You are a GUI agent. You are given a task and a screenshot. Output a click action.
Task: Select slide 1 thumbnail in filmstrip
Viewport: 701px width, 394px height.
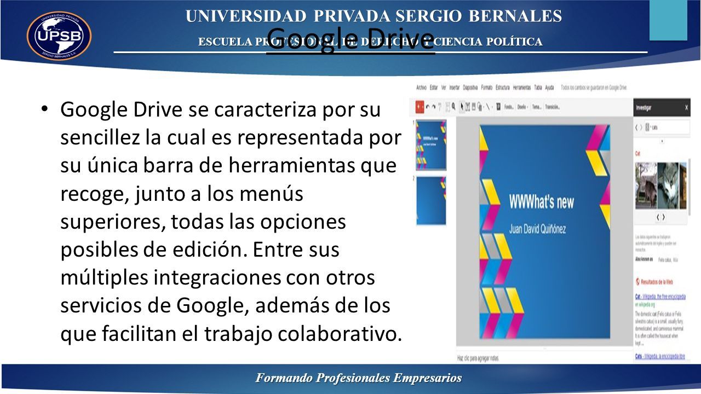pyautogui.click(x=431, y=145)
